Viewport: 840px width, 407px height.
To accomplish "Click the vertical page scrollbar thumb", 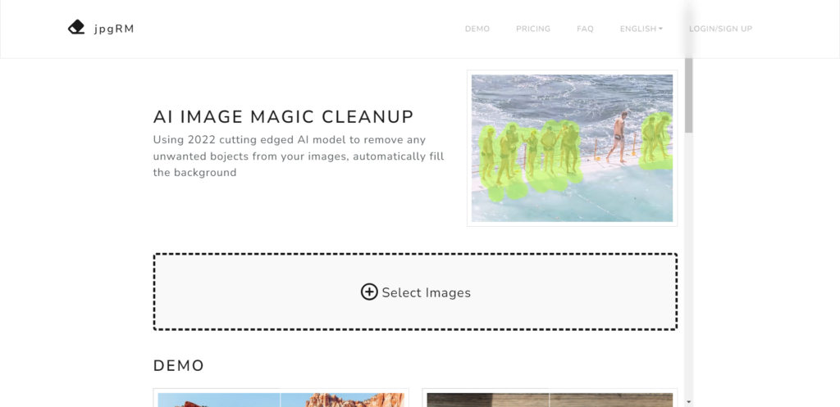I will (x=689, y=95).
